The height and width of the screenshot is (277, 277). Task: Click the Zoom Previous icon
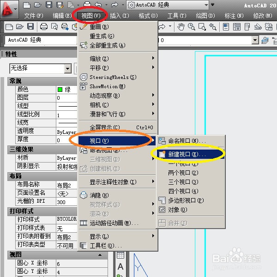pyautogui.click(x=213, y=27)
